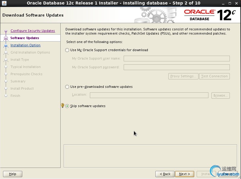Image resolution: width=241 pixels, height=179 pixels.
Task: Click Install Type step in sidebar
Action: coord(20,60)
